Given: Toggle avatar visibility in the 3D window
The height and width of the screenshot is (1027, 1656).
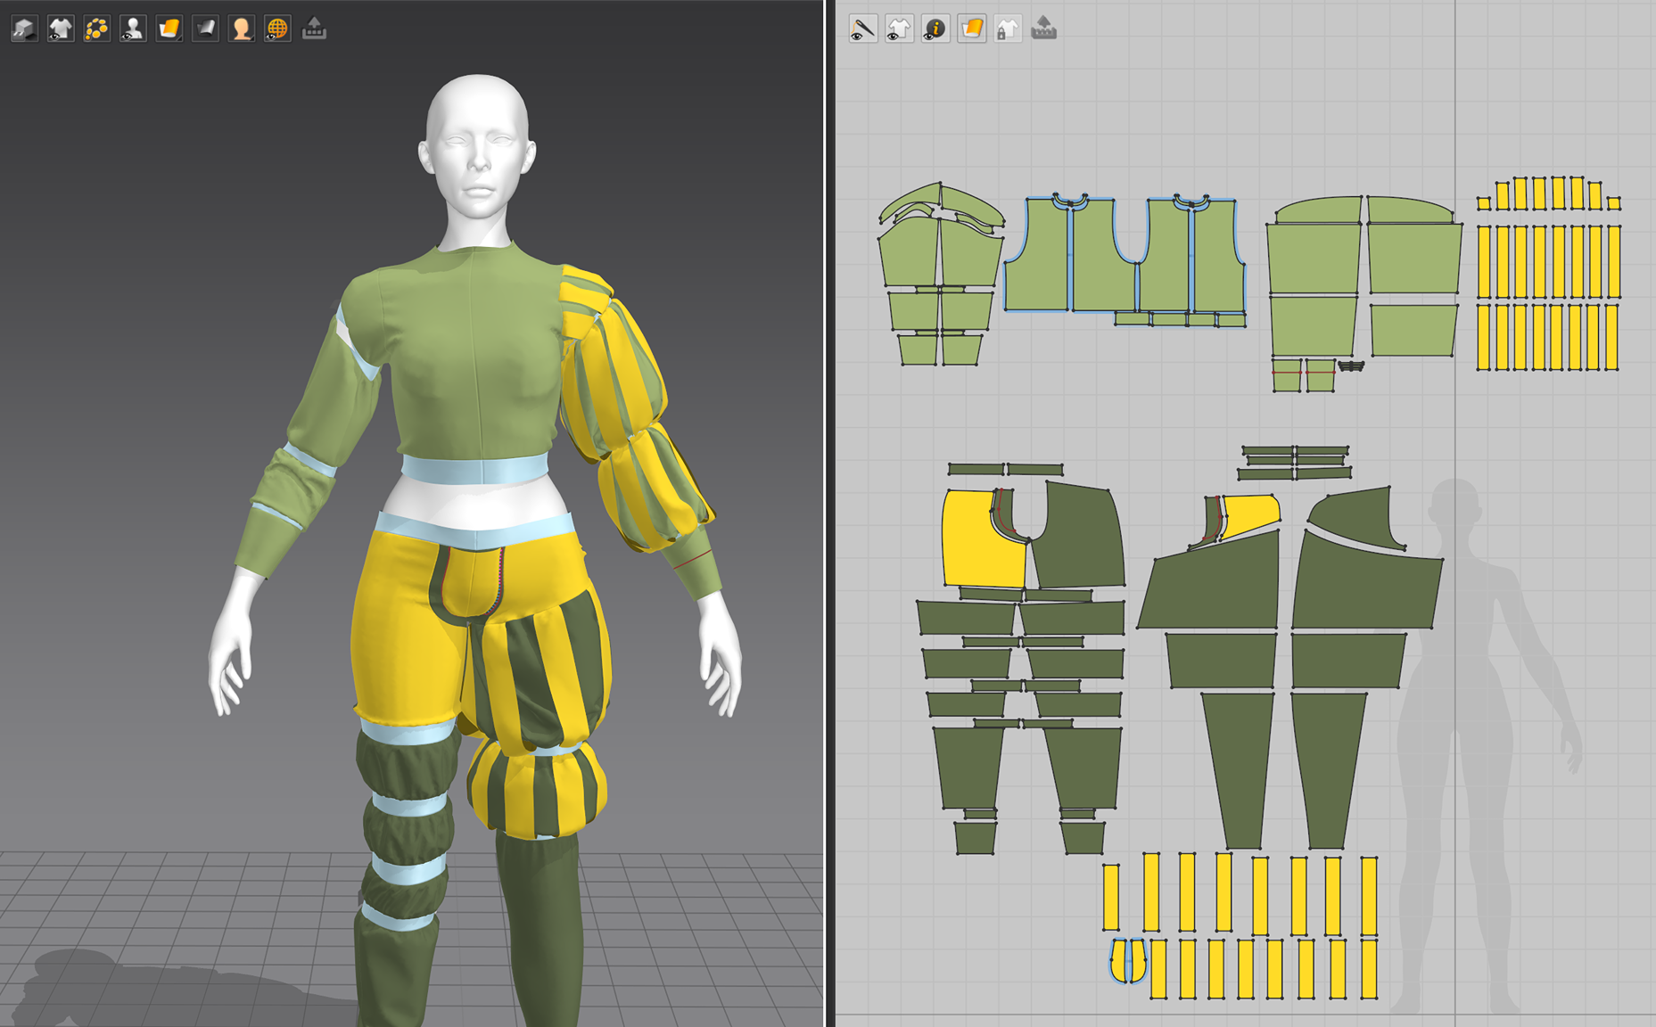Looking at the screenshot, I should click(133, 29).
